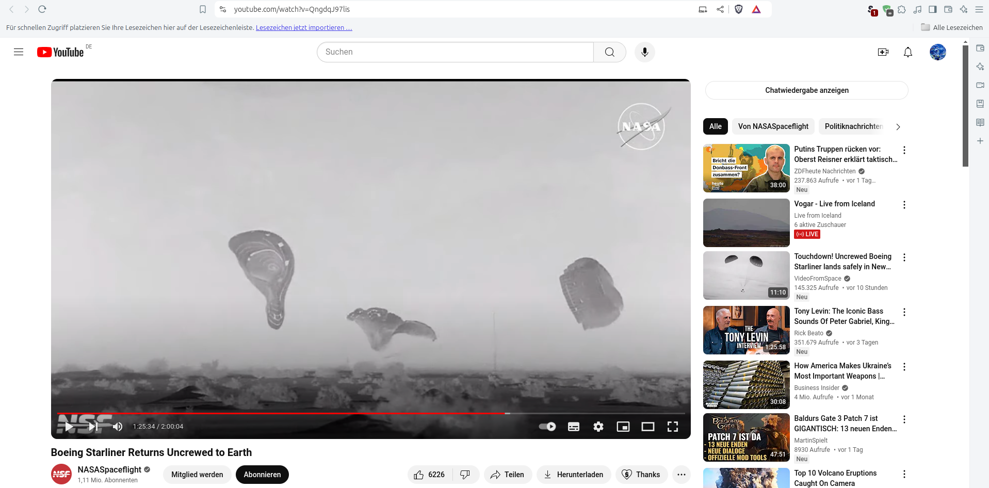
Task: Open options menu for Touchdown Starliner video
Action: pyautogui.click(x=904, y=257)
